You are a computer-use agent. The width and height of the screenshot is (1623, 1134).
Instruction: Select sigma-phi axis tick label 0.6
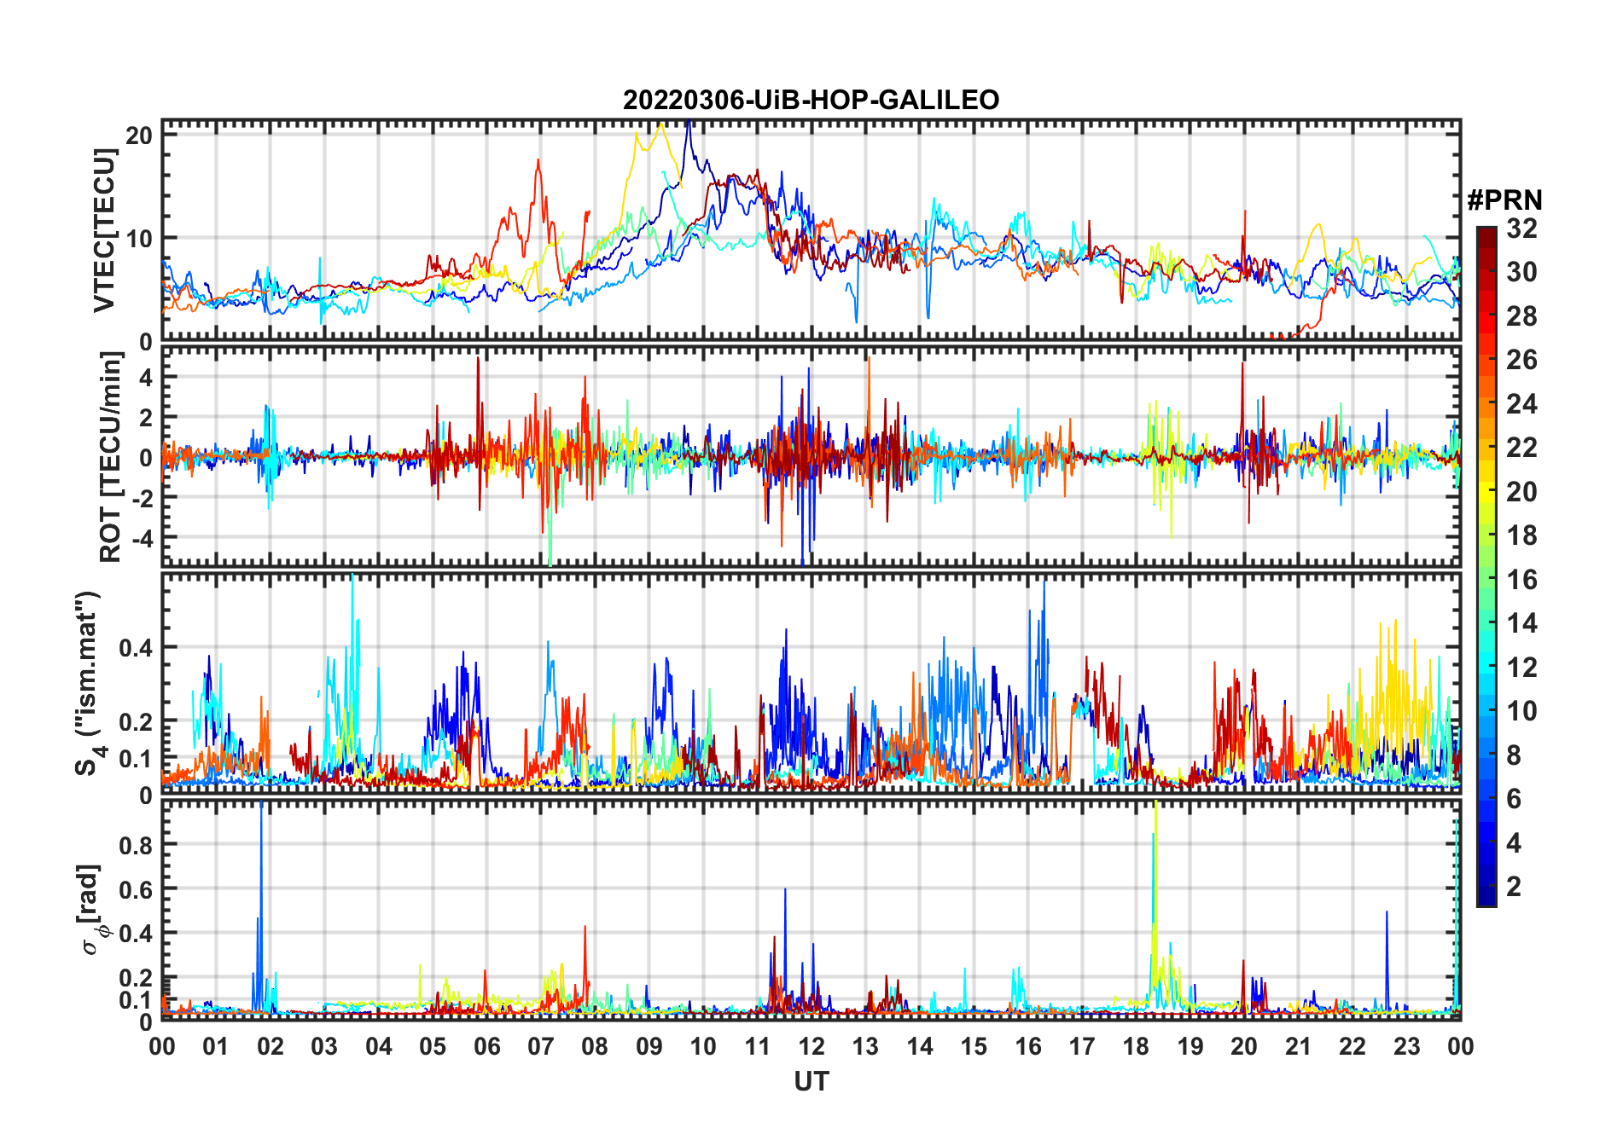click(x=137, y=889)
